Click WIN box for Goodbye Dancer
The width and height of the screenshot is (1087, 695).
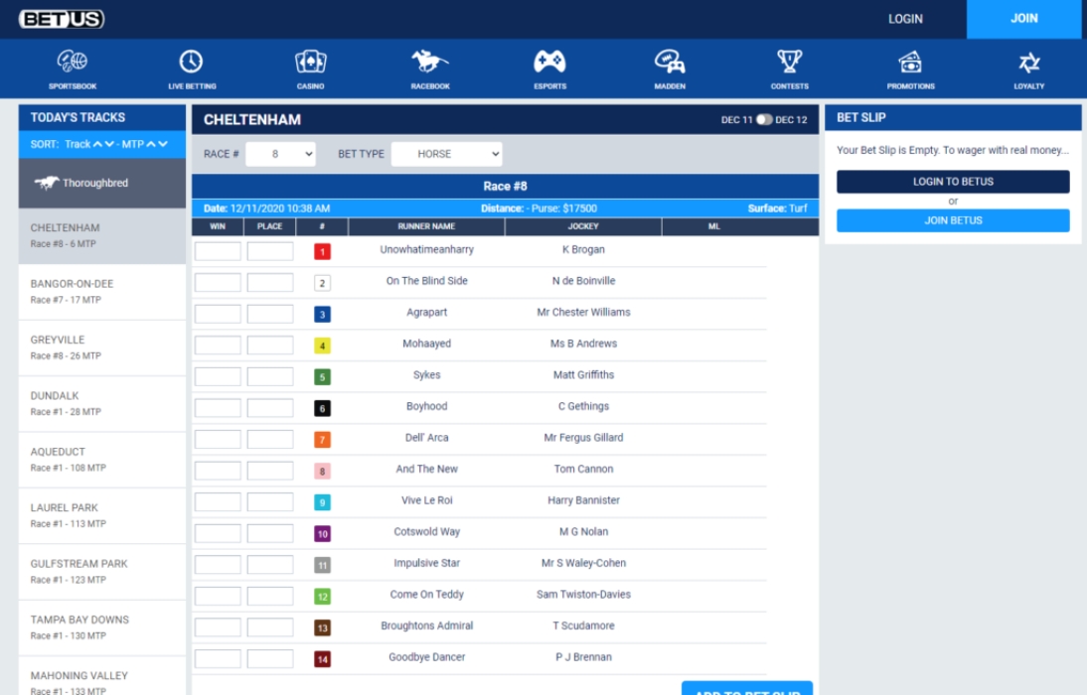[x=218, y=658]
